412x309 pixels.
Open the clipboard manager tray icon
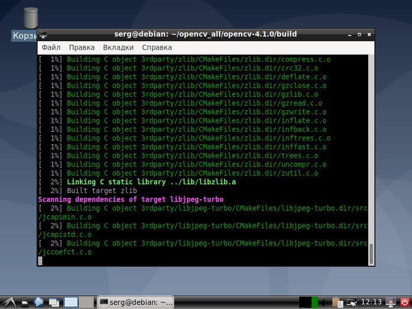(x=338, y=302)
